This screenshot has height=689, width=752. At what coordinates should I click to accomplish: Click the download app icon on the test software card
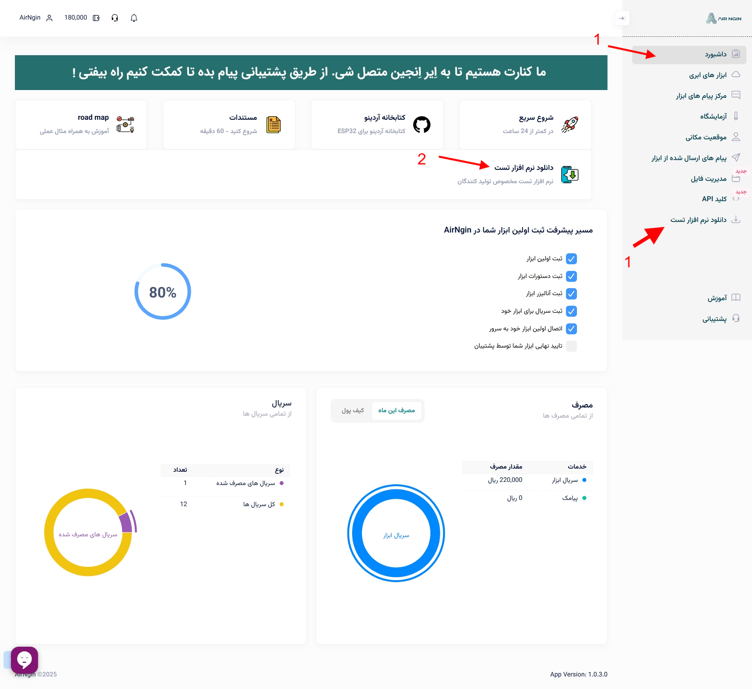[x=570, y=175]
